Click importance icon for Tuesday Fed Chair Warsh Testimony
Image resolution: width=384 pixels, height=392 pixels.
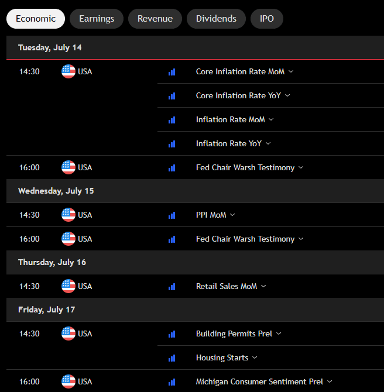pos(172,168)
